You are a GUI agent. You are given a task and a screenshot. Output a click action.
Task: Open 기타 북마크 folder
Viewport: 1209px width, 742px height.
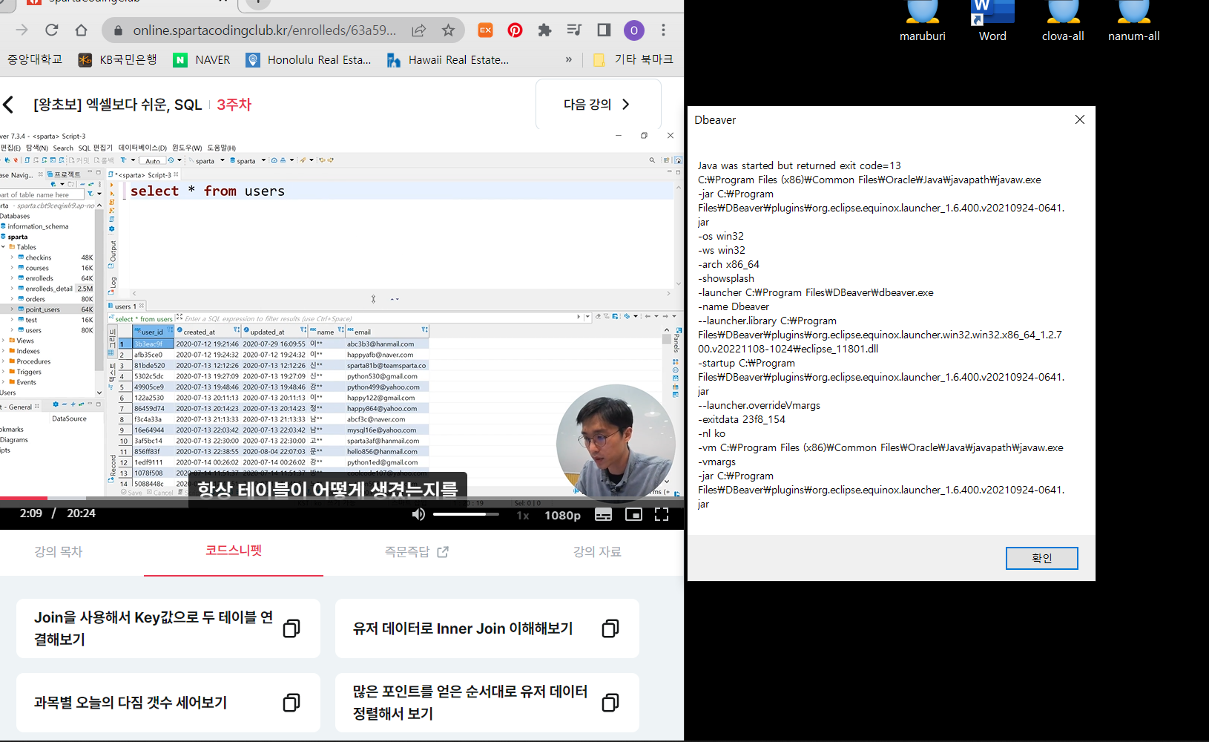633,59
